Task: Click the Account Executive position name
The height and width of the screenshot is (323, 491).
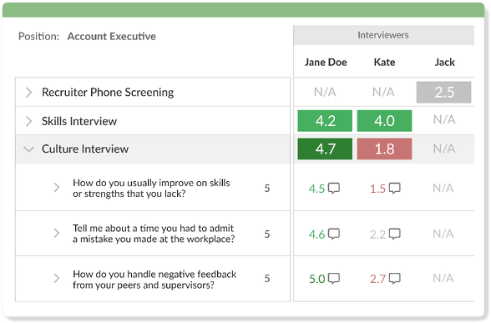Action: (112, 37)
